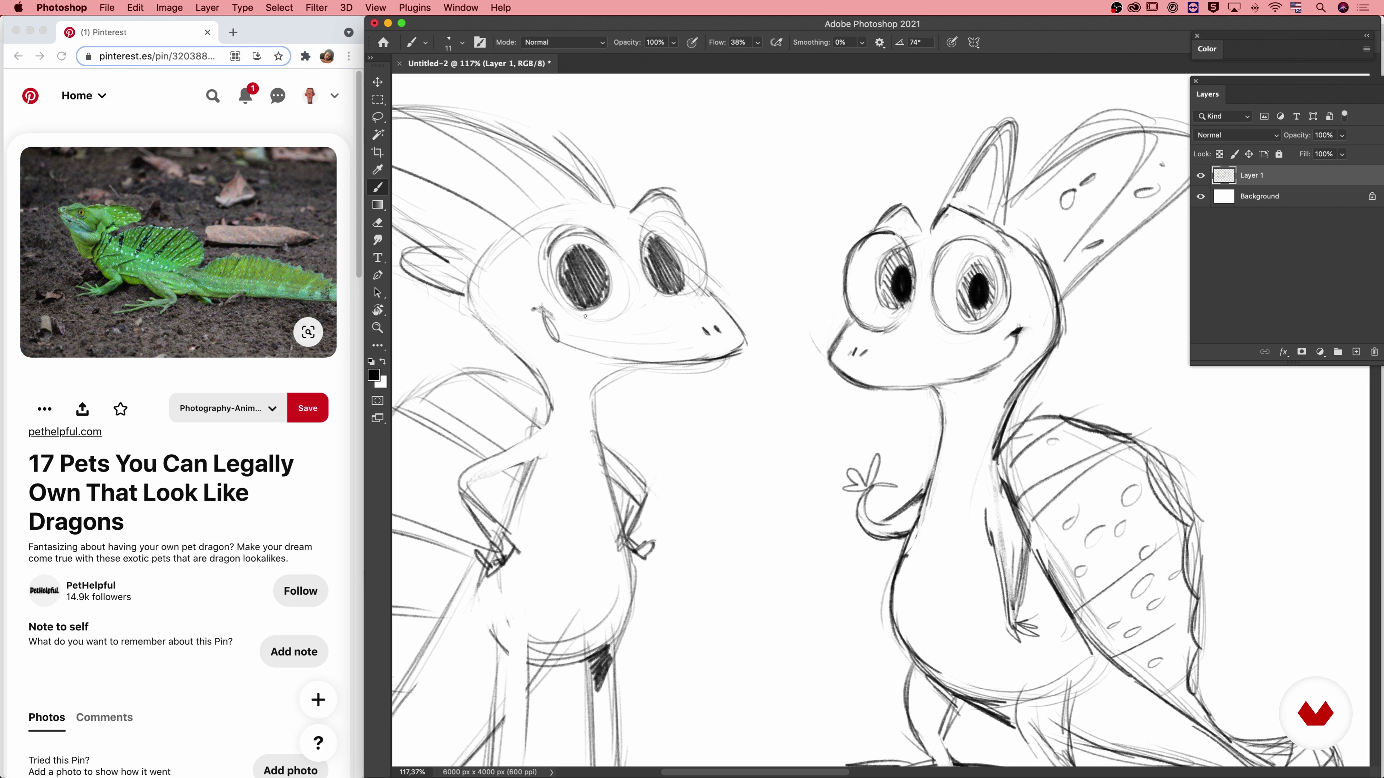Image resolution: width=1384 pixels, height=778 pixels.
Task: Toggle pressure for size button
Action: coord(951,43)
